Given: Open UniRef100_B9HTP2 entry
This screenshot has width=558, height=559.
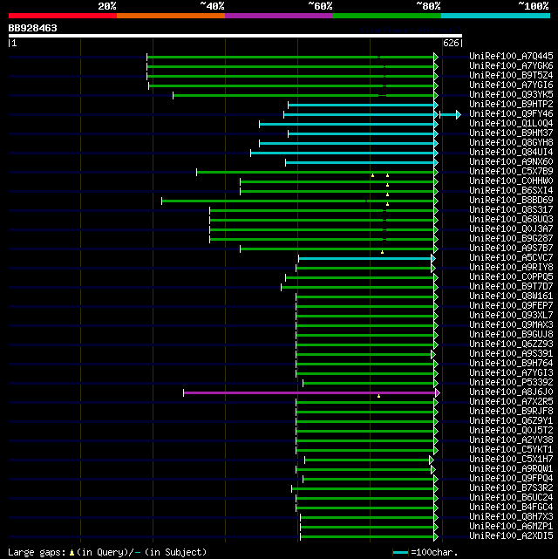Looking at the screenshot, I should coord(511,105).
